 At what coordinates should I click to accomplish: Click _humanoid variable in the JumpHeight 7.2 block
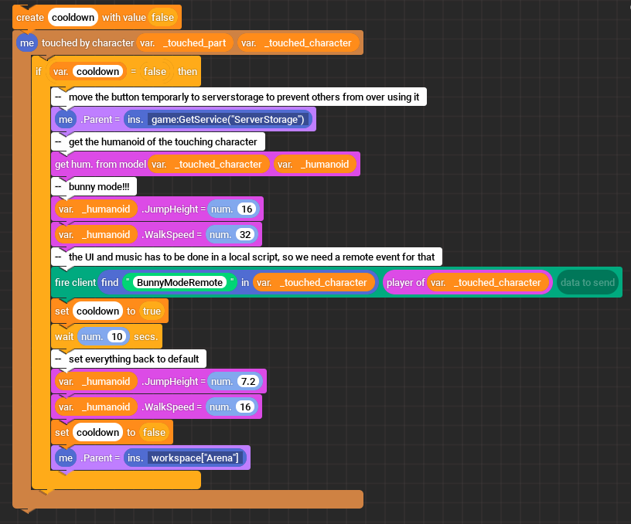(x=96, y=381)
